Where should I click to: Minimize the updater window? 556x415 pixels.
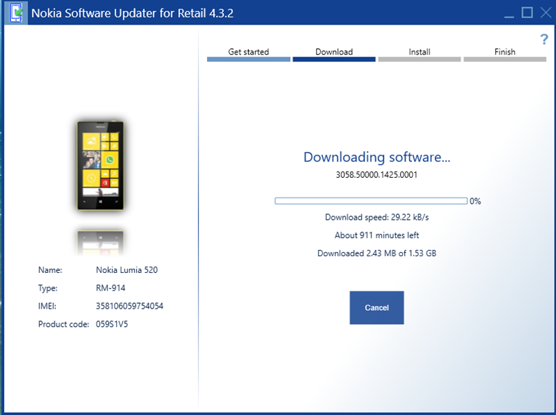click(x=510, y=13)
